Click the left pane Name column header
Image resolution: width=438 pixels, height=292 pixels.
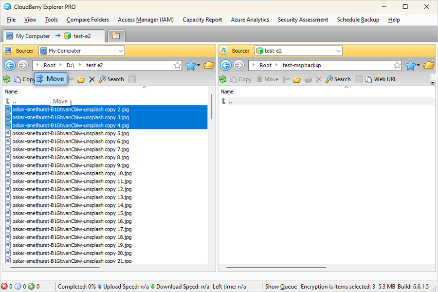[x=11, y=91]
